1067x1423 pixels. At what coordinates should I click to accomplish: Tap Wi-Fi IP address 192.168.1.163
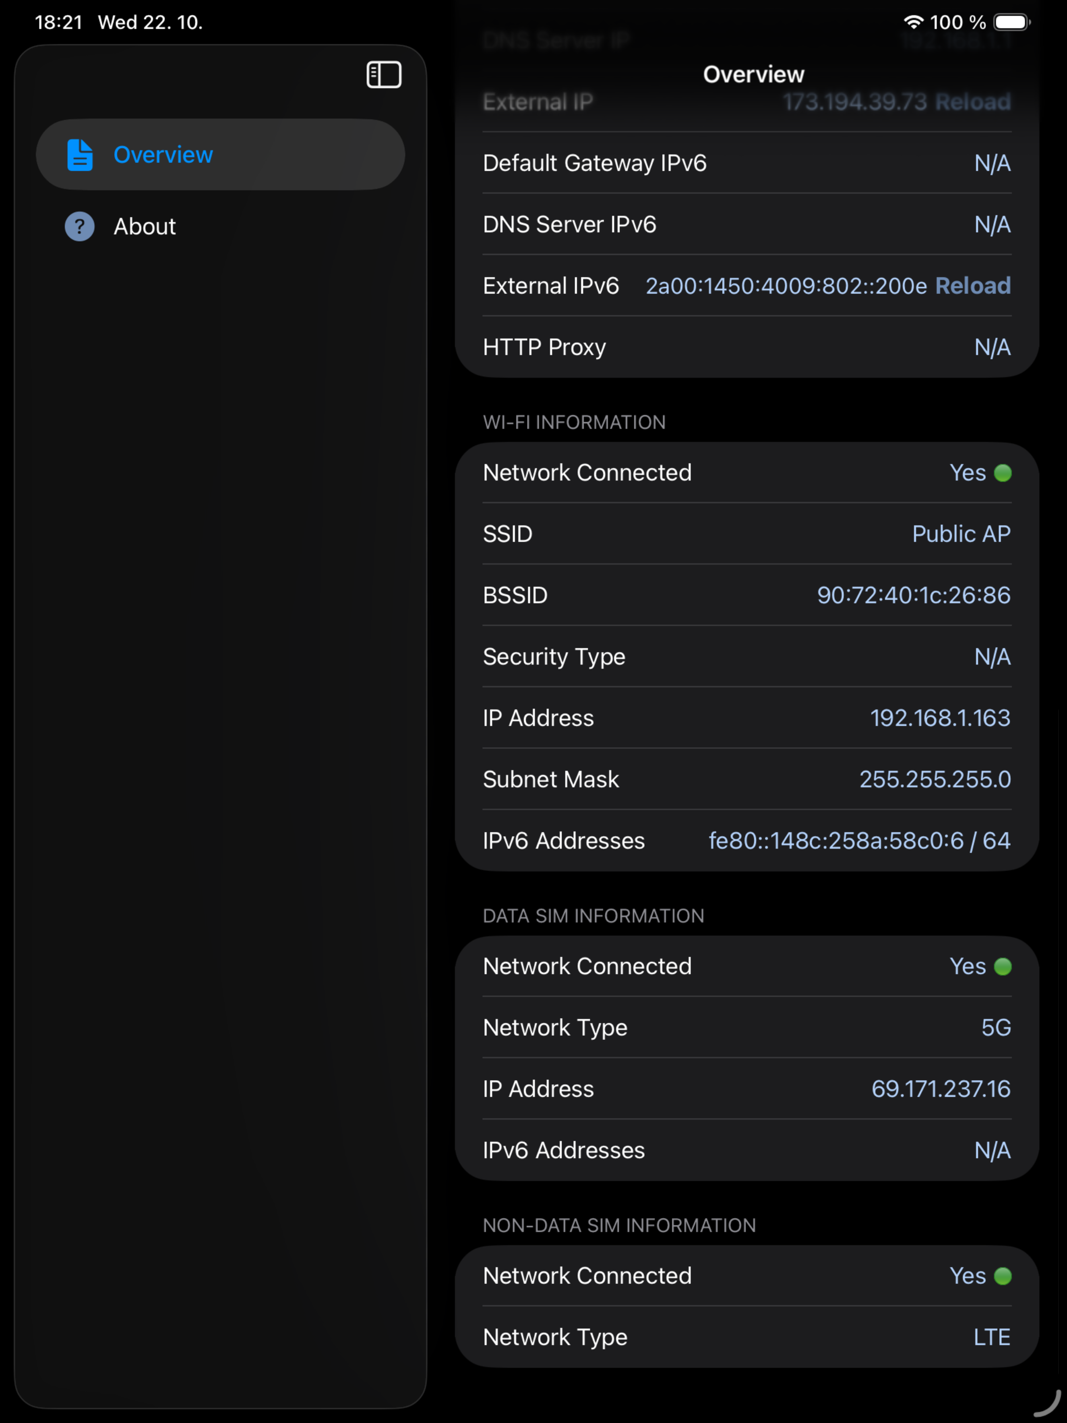click(x=940, y=718)
